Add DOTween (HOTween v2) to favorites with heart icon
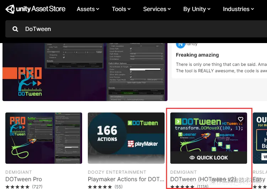267x189 pixels. pos(240,119)
